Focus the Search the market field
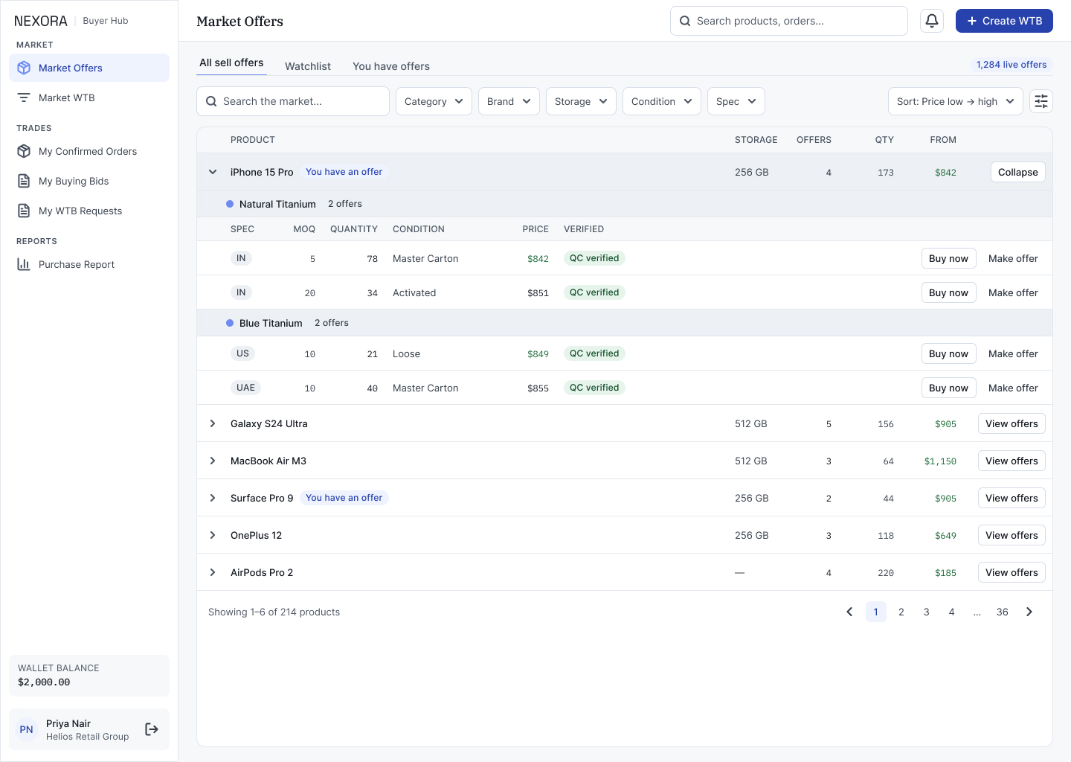 point(293,101)
